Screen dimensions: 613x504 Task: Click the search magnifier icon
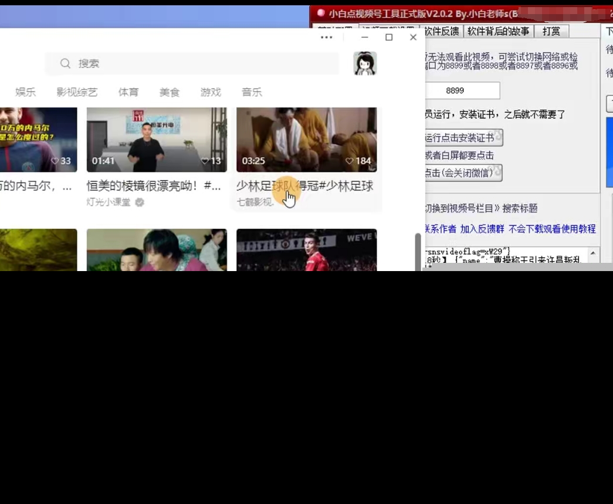click(x=65, y=63)
